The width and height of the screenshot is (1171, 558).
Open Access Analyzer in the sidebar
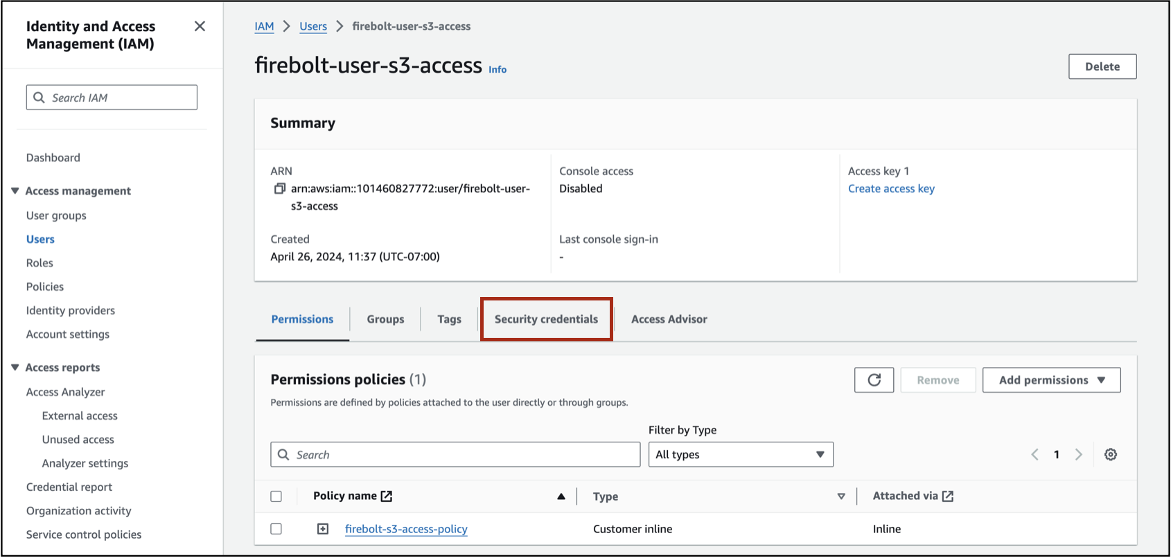[x=66, y=392]
